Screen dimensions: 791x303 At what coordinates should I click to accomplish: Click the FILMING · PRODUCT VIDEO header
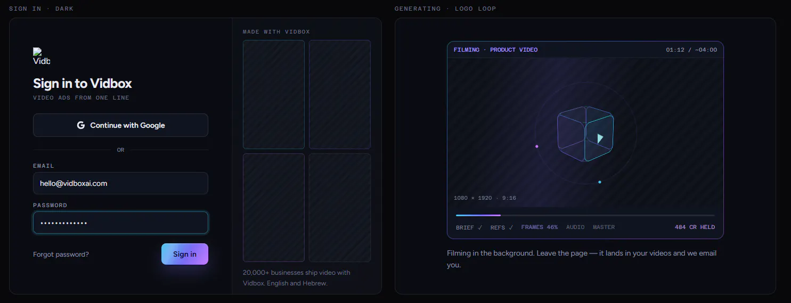pos(495,50)
